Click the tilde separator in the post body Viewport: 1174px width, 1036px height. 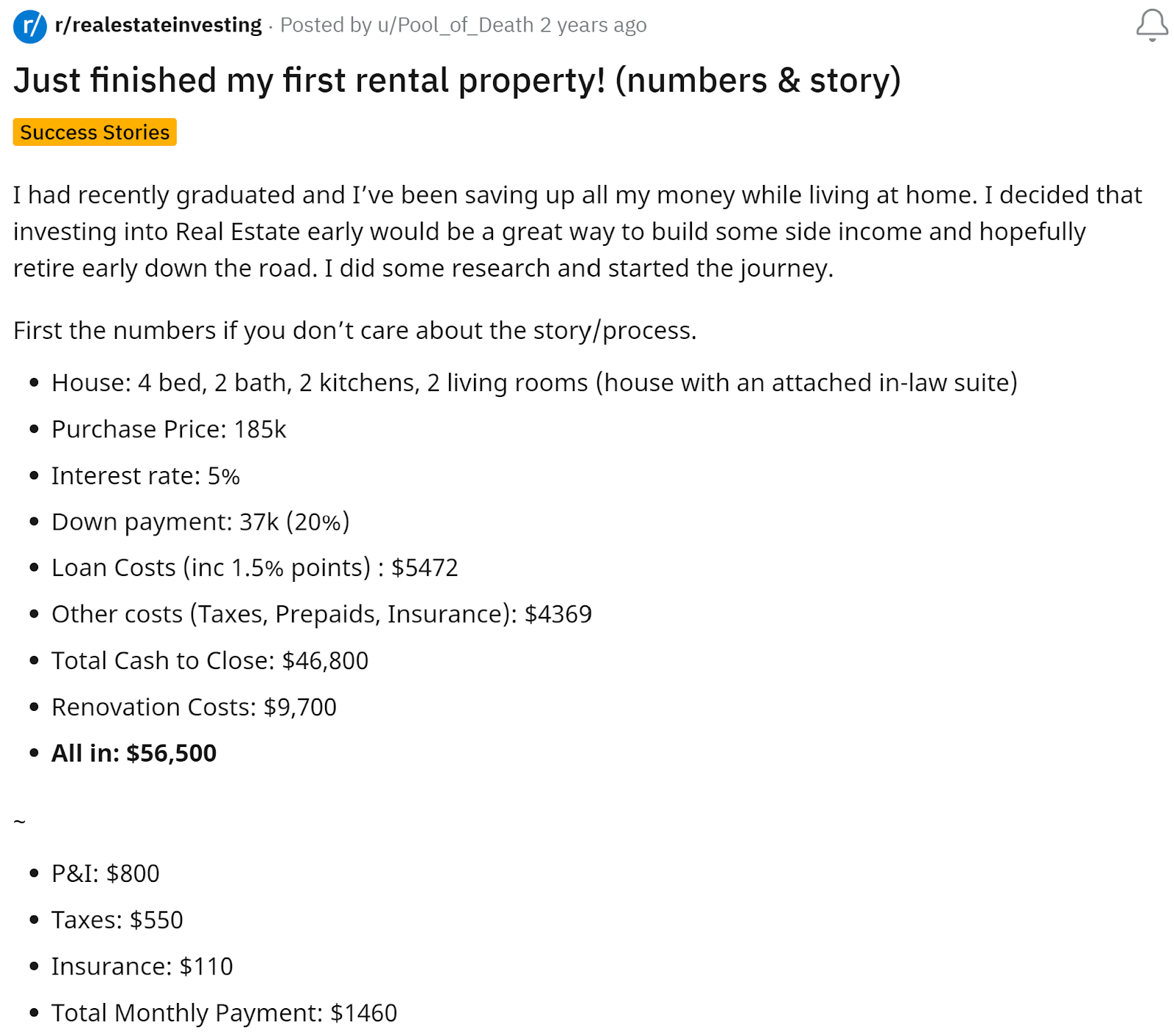[19, 820]
